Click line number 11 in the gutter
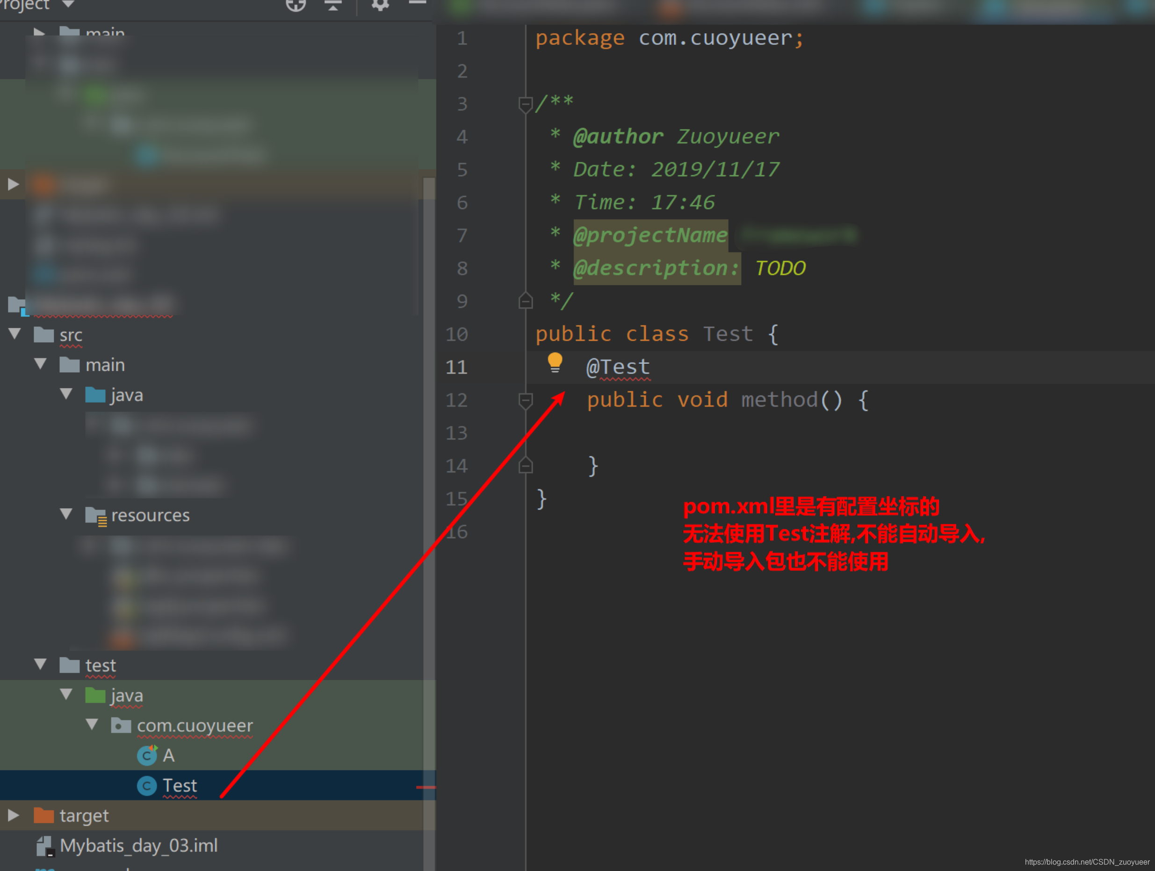1155x871 pixels. point(456,367)
